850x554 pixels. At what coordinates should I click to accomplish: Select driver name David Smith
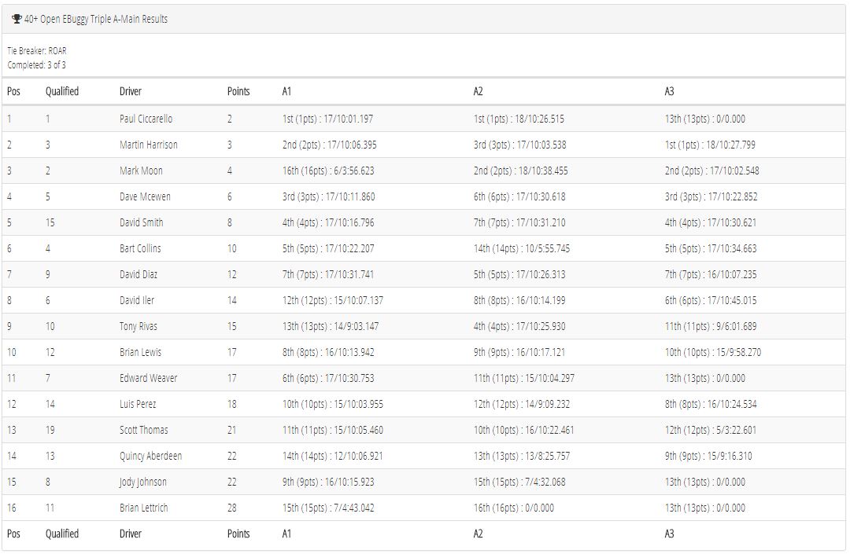pyautogui.click(x=142, y=223)
